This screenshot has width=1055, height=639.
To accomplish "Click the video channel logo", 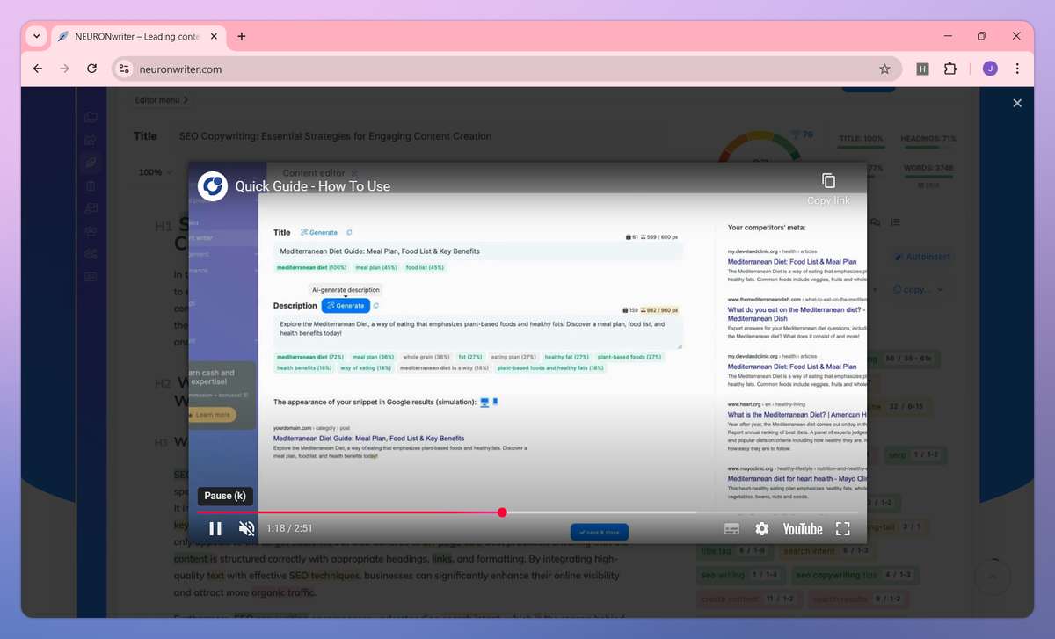I will click(x=213, y=186).
